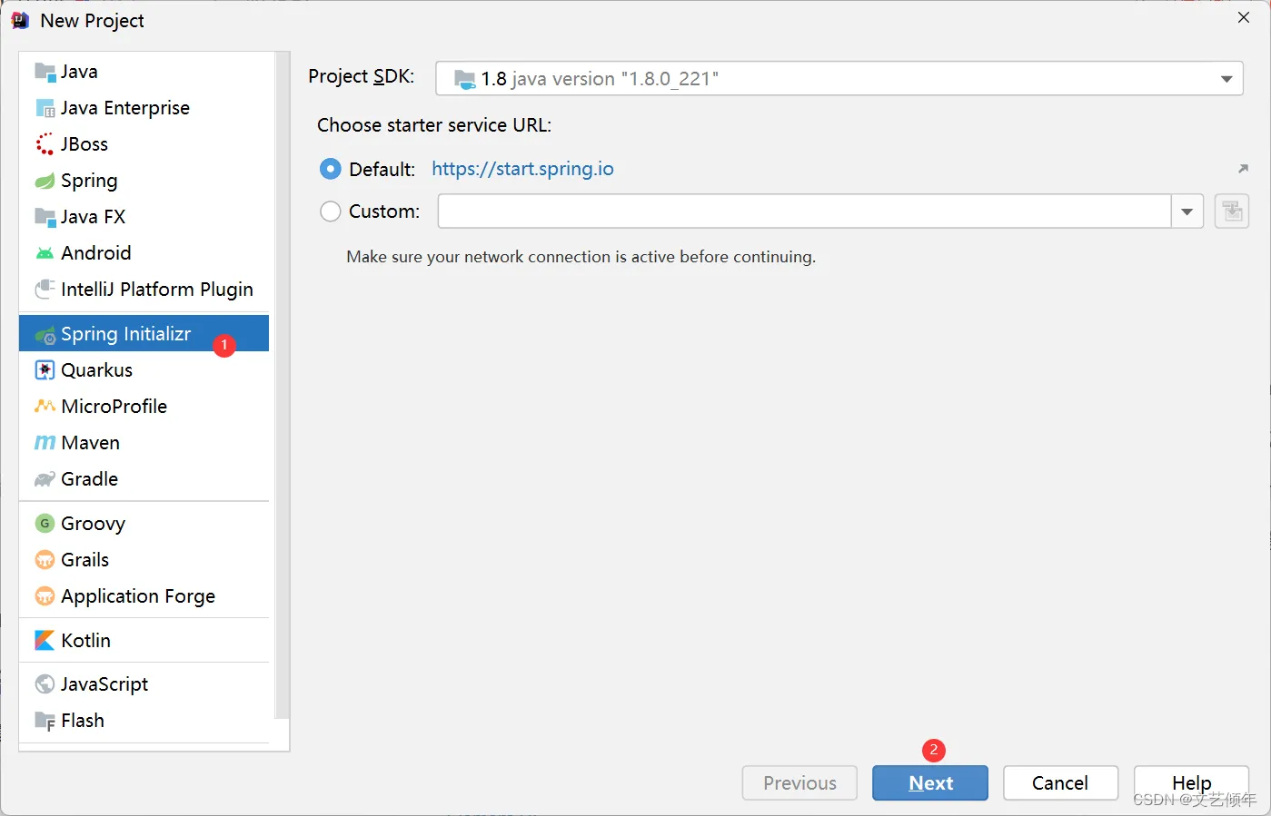This screenshot has width=1271, height=816.
Task: Choose Spring Initializr project type
Action: (144, 333)
